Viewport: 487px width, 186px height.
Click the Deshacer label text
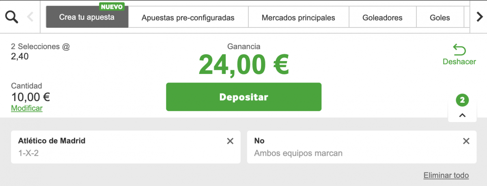click(x=459, y=62)
